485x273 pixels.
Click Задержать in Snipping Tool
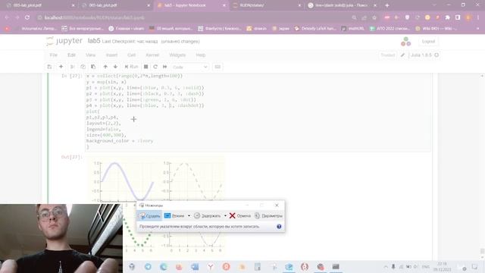point(208,215)
